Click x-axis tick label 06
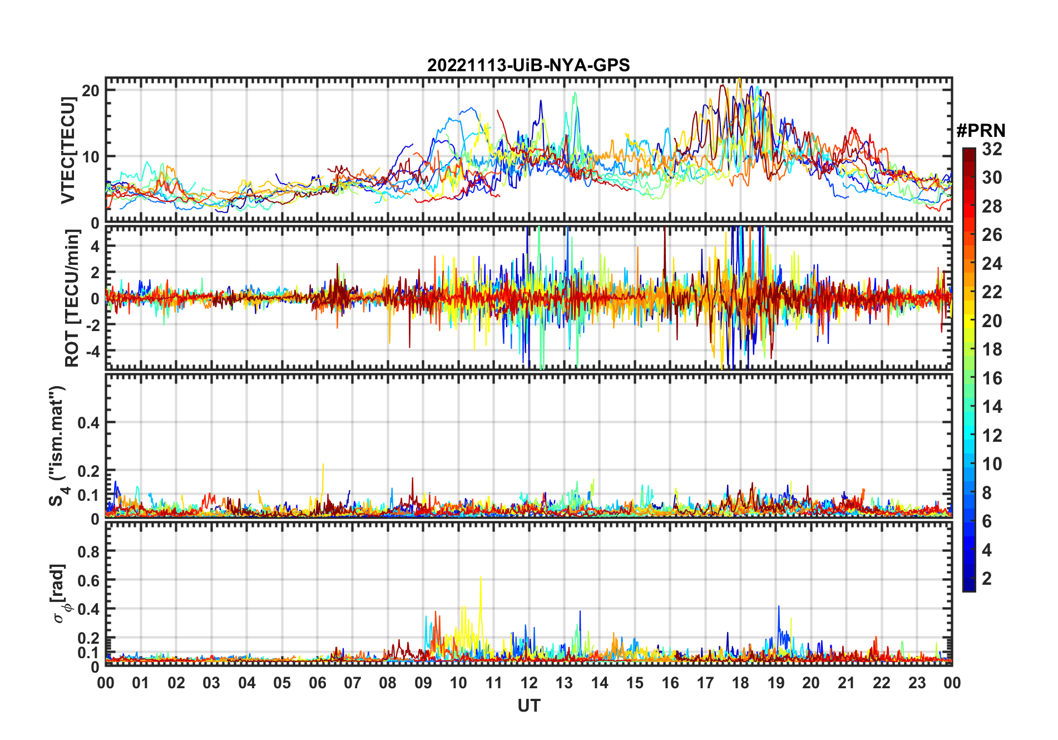Viewport: 1058px width, 740px height. pyautogui.click(x=317, y=683)
